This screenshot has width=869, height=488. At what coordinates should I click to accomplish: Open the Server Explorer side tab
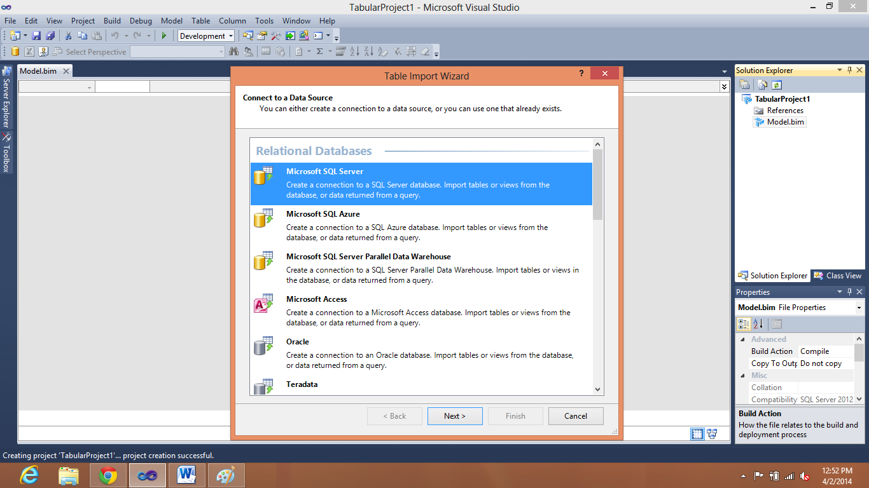[7, 97]
